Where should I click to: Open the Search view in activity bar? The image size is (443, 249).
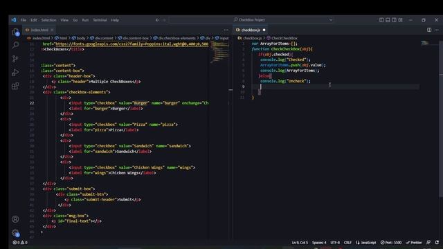(15, 45)
